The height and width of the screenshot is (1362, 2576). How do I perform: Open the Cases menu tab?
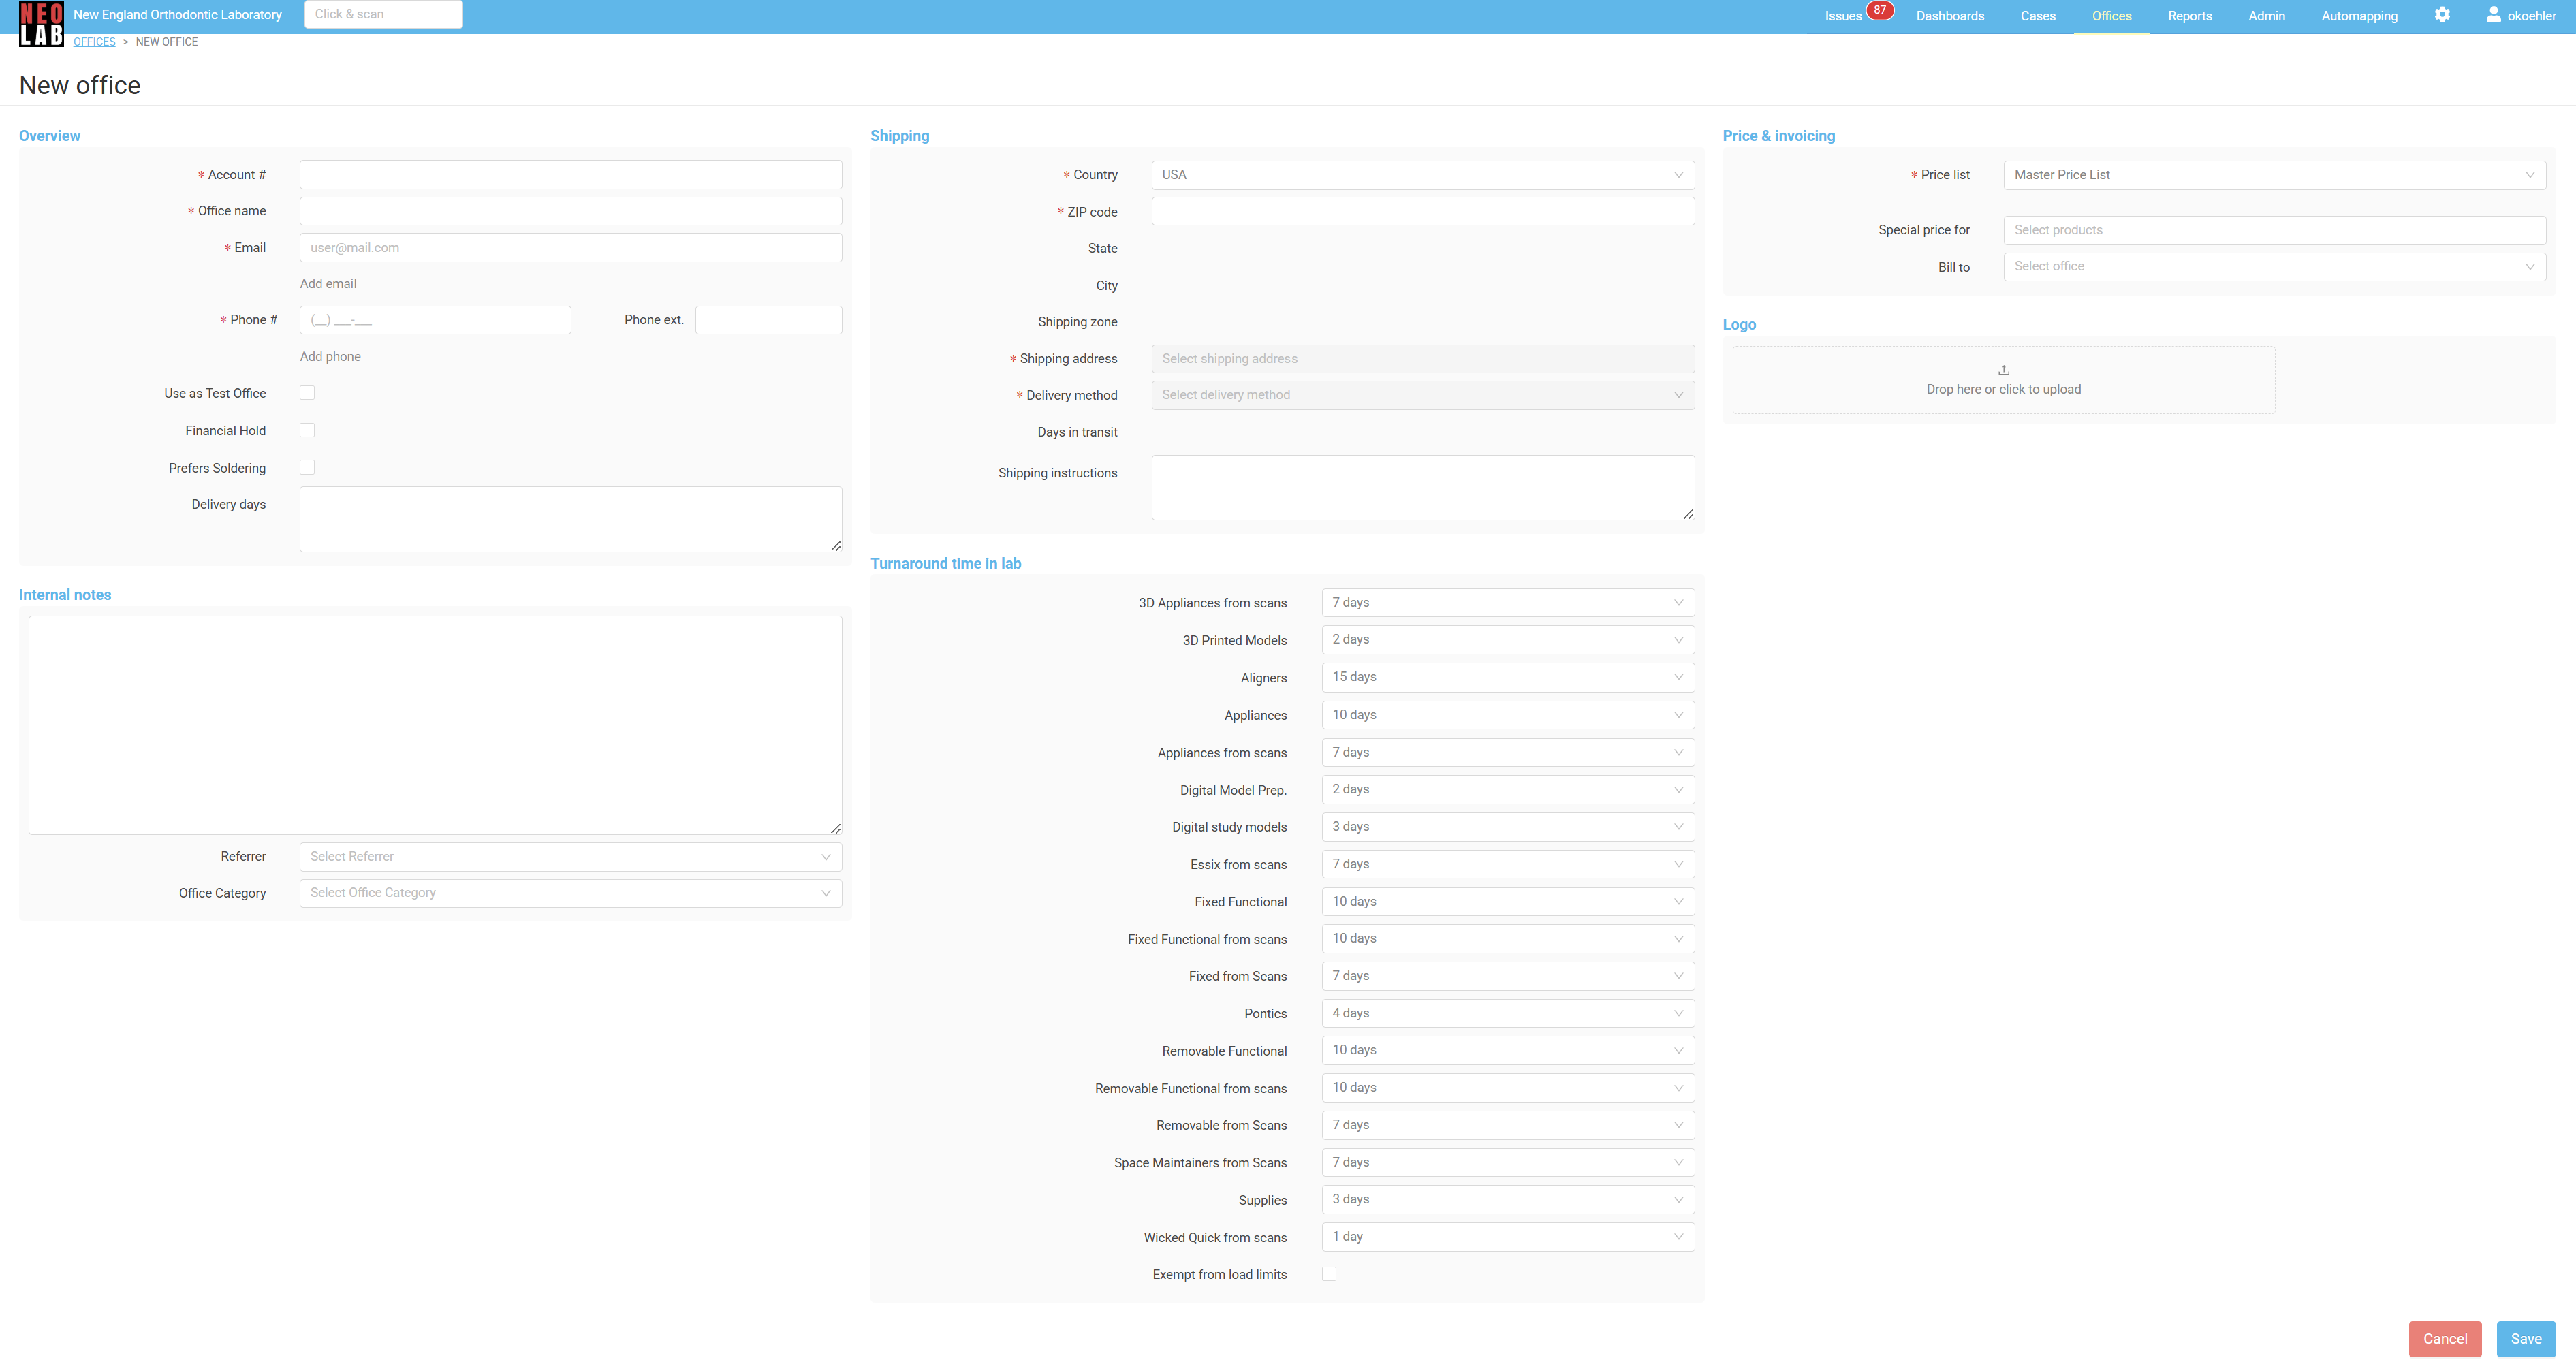(2037, 16)
